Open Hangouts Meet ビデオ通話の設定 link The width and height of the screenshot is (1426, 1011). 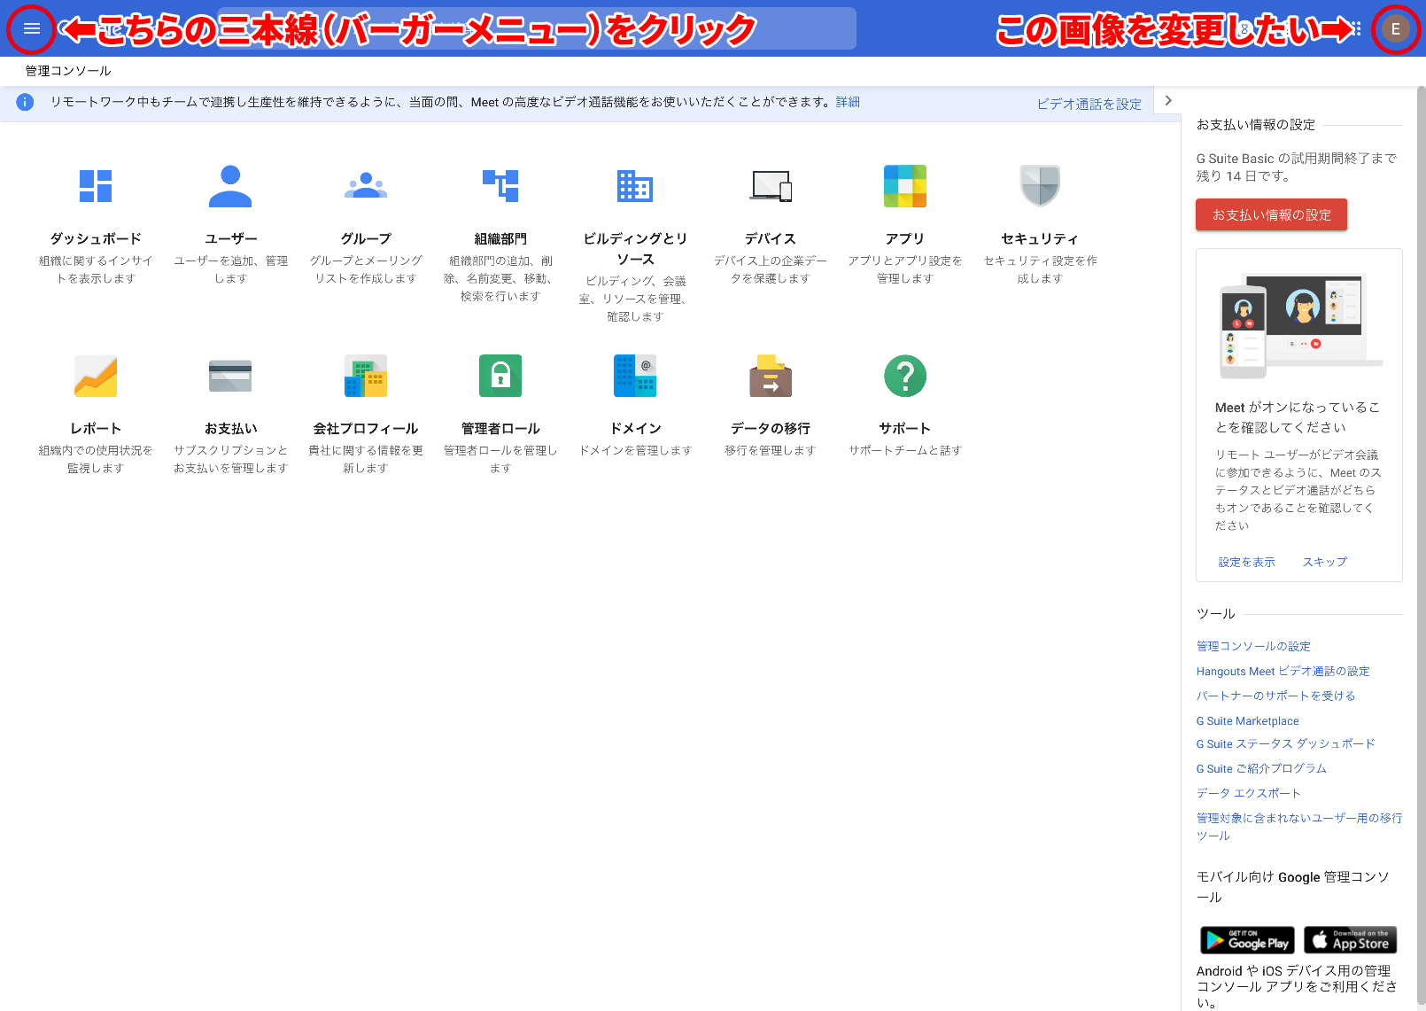pos(1283,671)
